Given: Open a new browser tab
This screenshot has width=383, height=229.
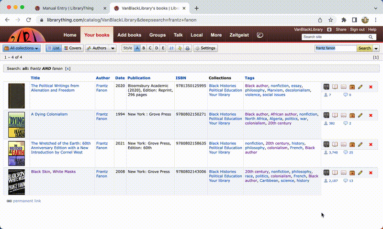Looking at the screenshot, I should coord(197,8).
